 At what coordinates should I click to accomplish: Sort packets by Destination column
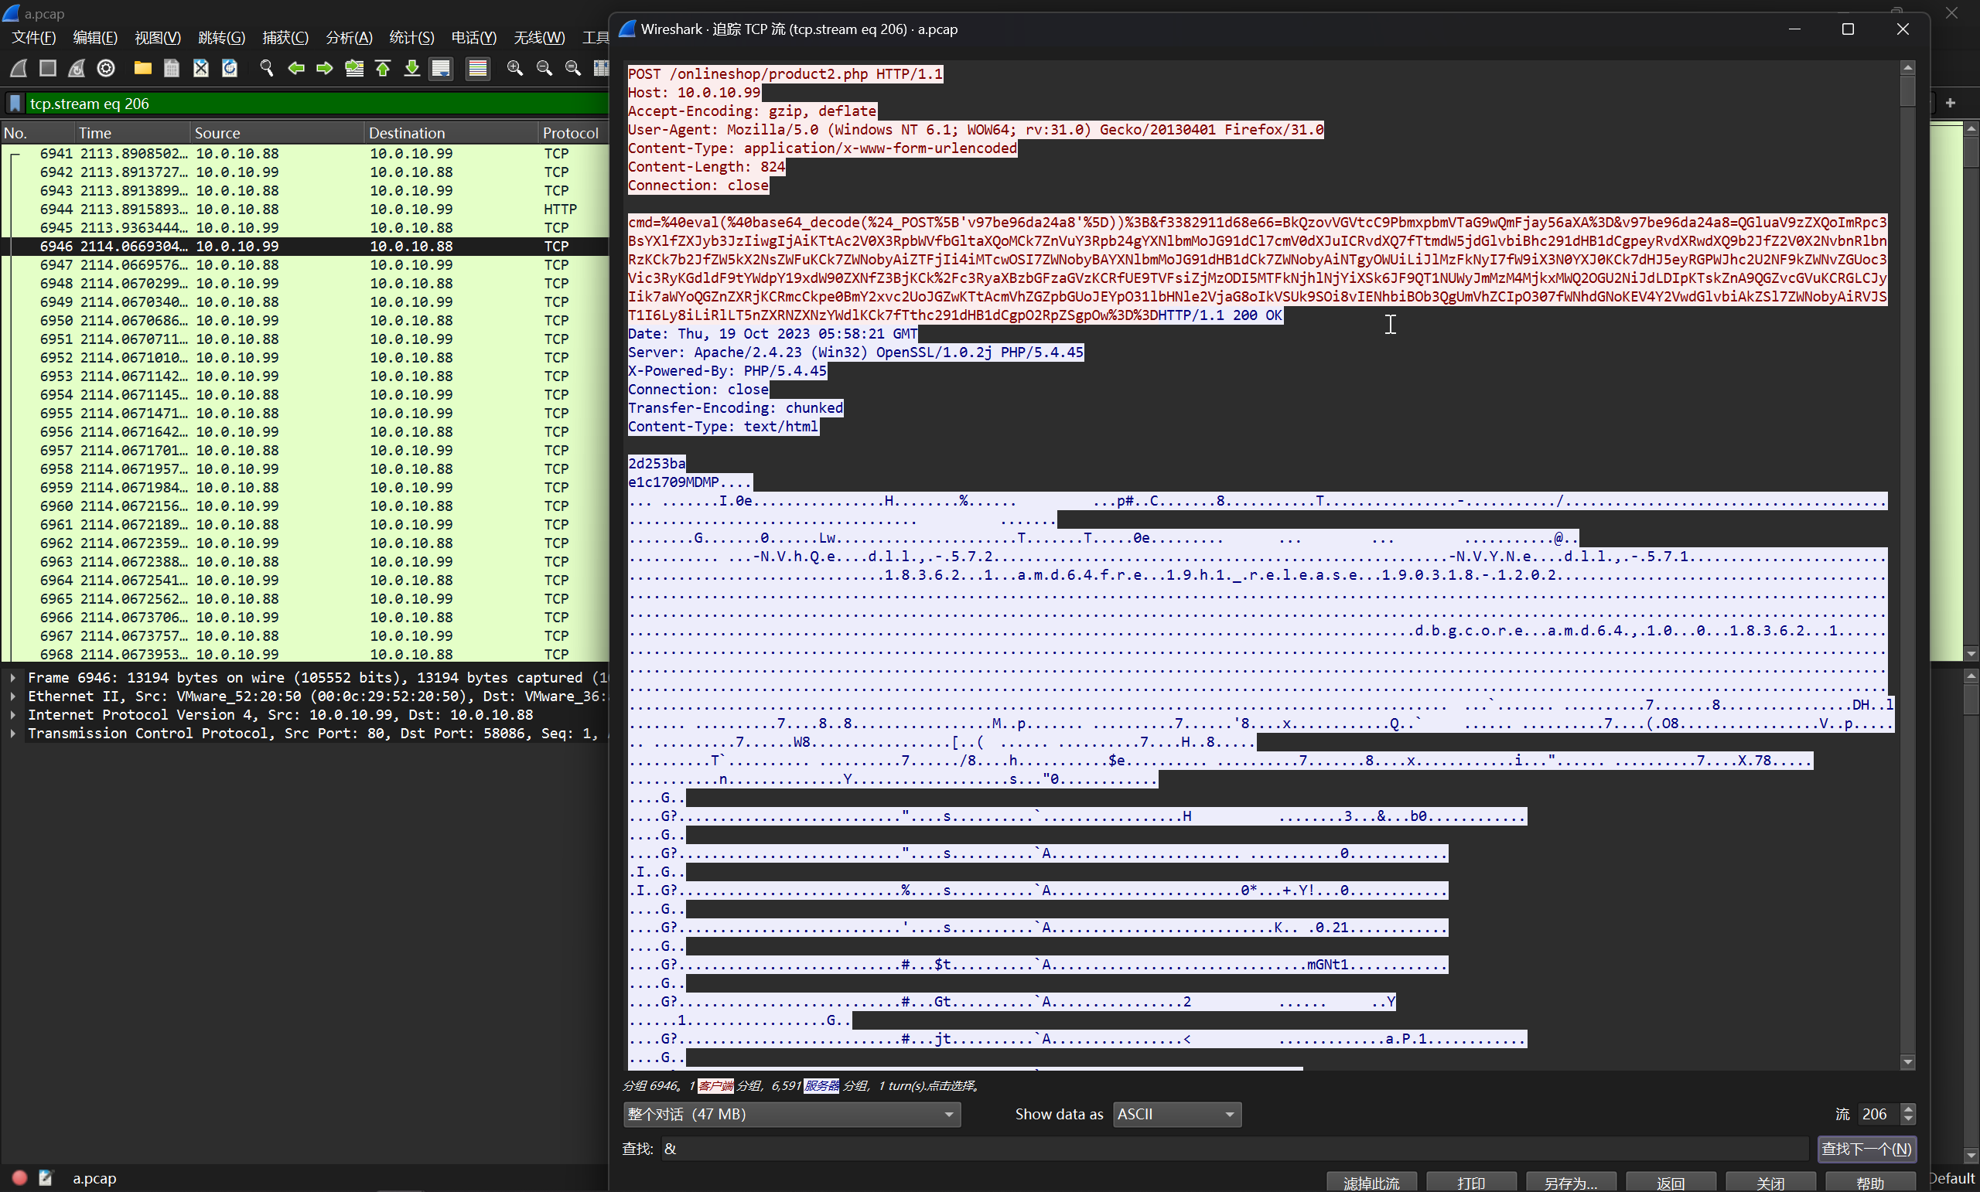452,132
